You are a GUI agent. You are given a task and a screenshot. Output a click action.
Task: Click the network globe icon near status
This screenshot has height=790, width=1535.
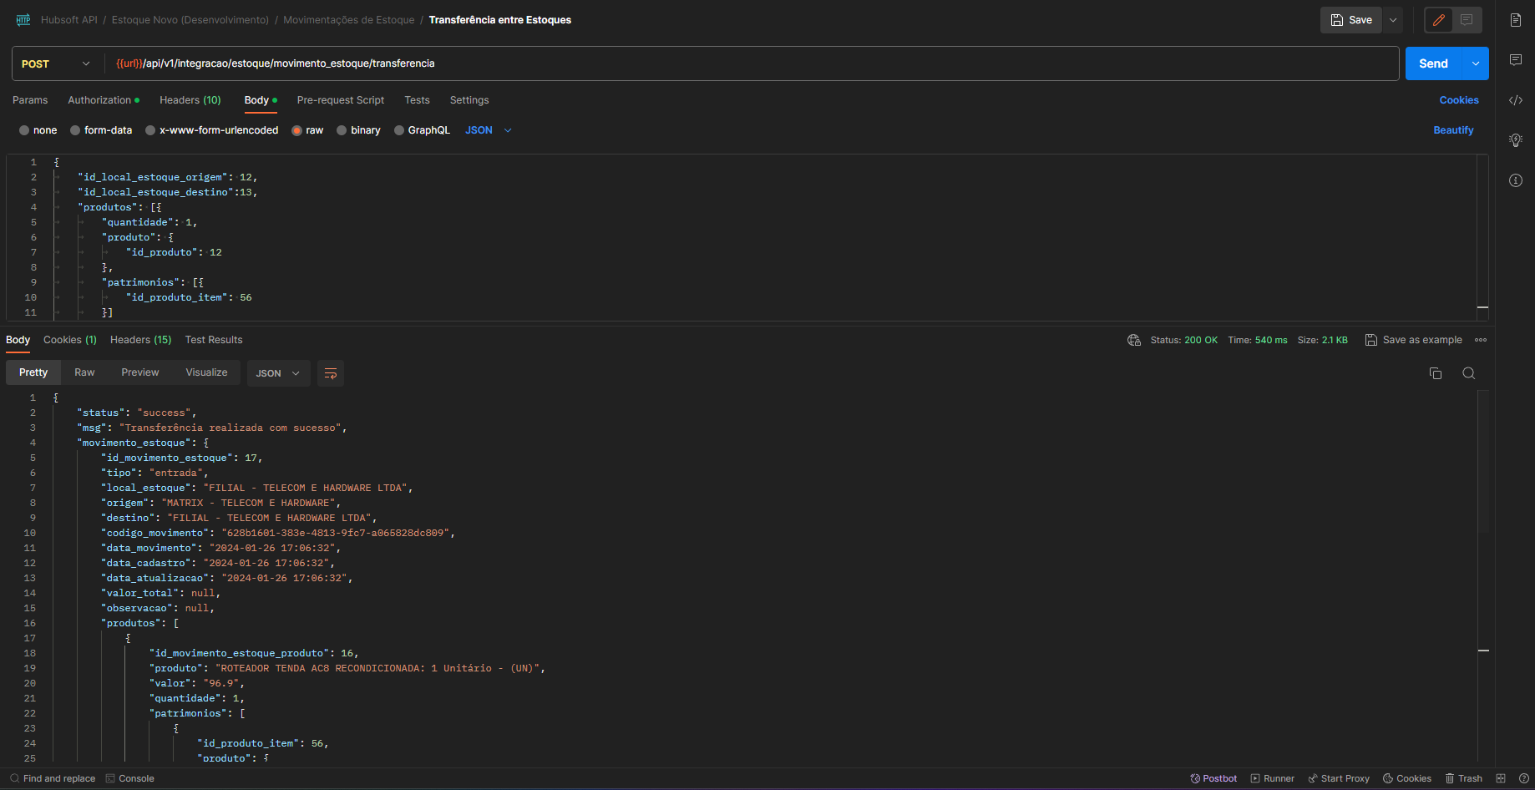pyautogui.click(x=1133, y=340)
